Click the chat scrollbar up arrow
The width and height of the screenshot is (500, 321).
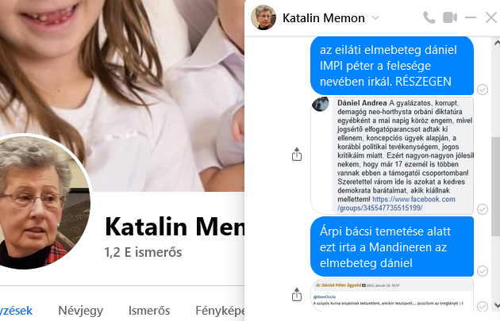tap(497, 42)
